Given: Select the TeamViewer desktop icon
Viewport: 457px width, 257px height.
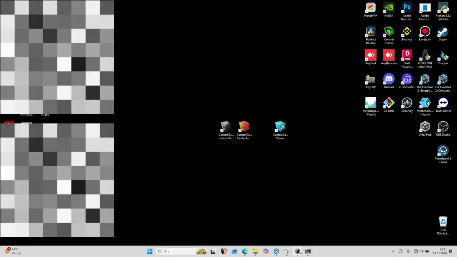Looking at the screenshot, I should point(443,105).
